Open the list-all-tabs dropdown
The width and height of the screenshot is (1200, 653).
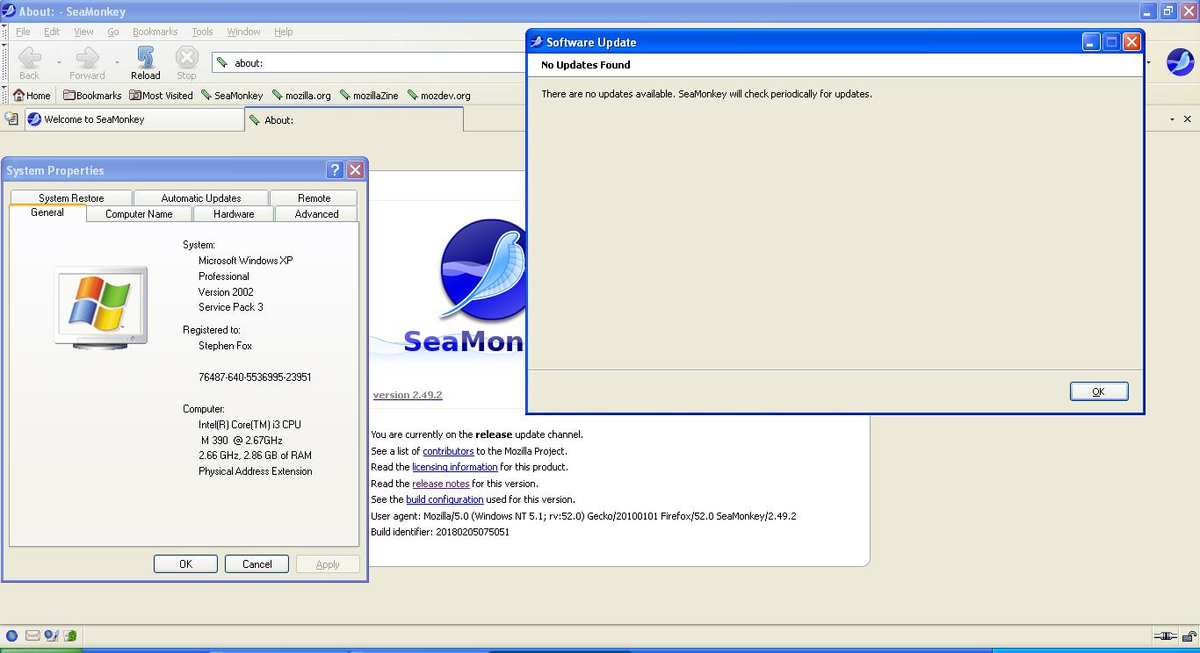(x=1172, y=119)
